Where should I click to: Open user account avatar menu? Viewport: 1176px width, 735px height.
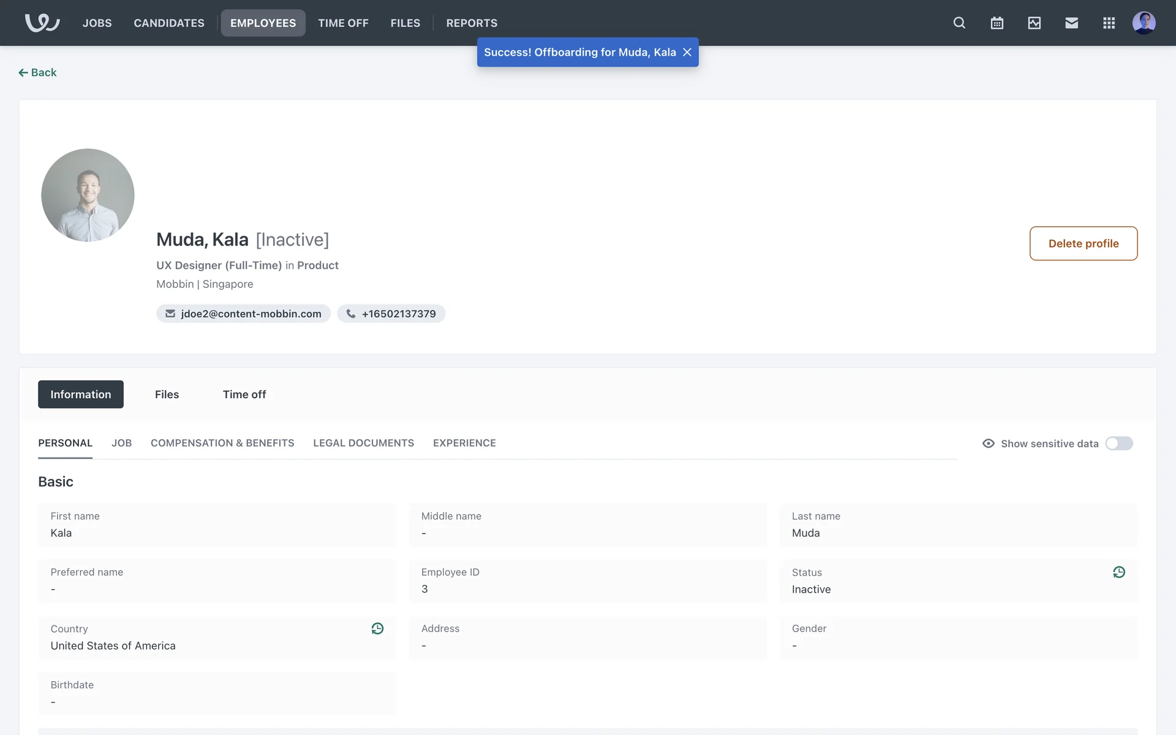[x=1144, y=23]
